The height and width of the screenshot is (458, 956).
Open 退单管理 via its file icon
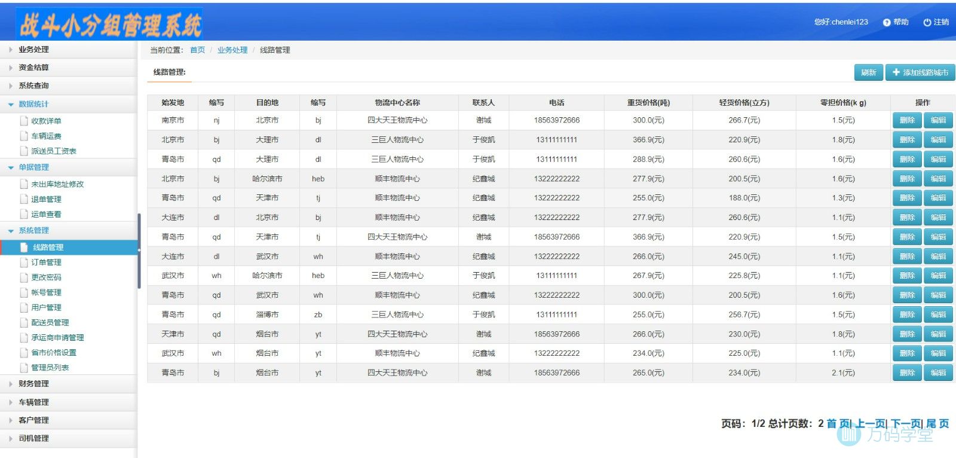coord(24,199)
